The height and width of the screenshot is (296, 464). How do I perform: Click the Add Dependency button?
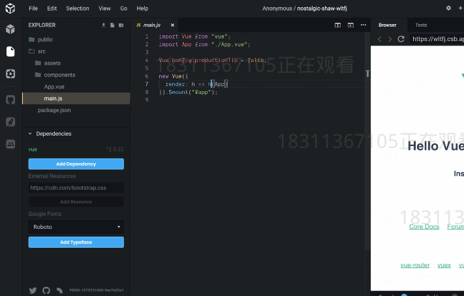tap(76, 164)
